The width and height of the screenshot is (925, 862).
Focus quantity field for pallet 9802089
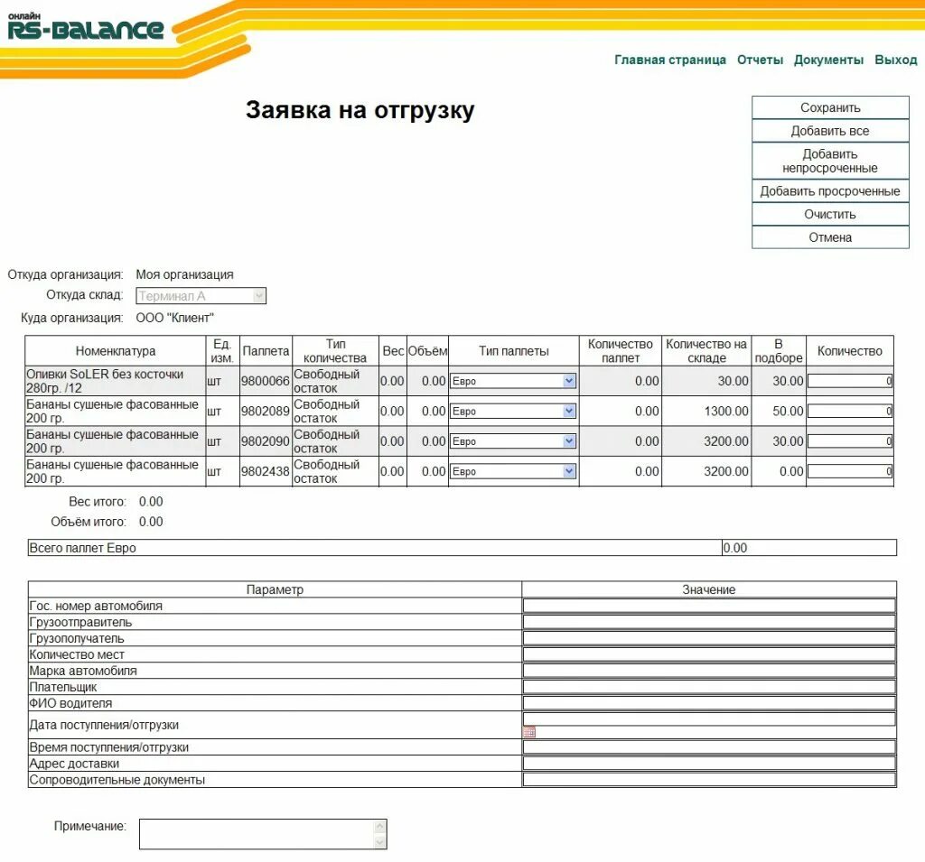[x=849, y=411]
